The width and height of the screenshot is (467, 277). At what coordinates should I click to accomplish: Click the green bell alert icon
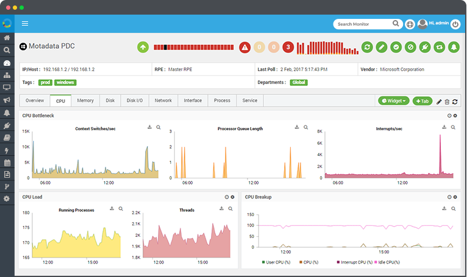click(x=454, y=47)
